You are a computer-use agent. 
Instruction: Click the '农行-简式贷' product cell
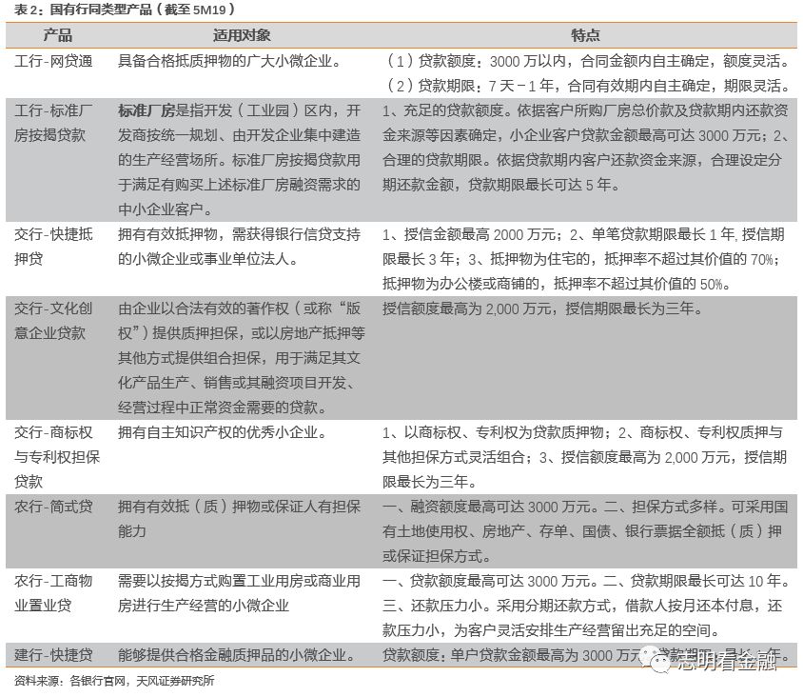(x=54, y=507)
